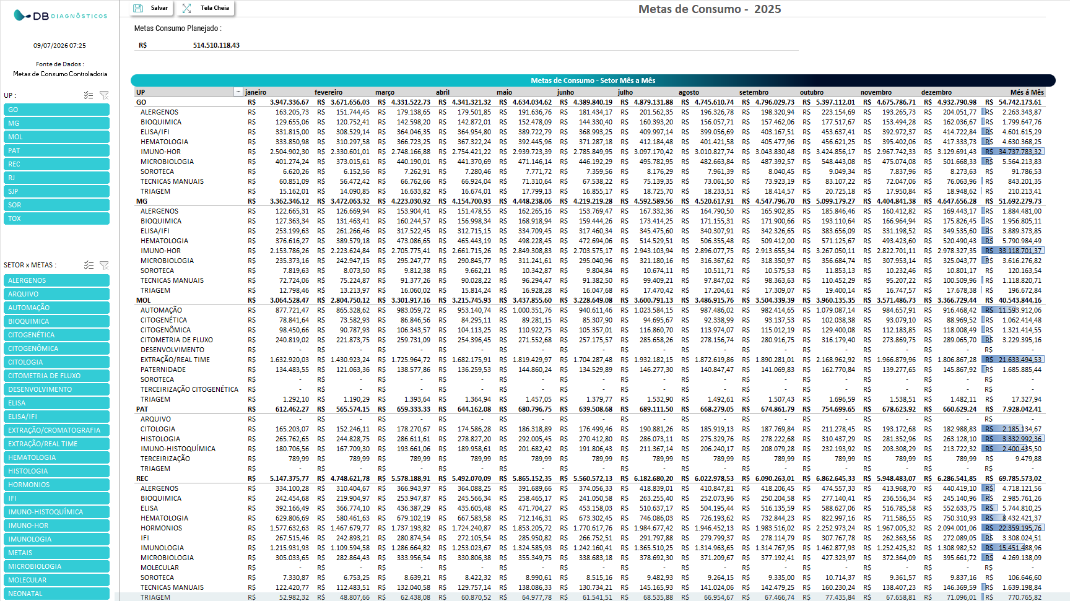Select the ALERGENOS sector slicer item
This screenshot has height=601, width=1070.
click(x=56, y=280)
